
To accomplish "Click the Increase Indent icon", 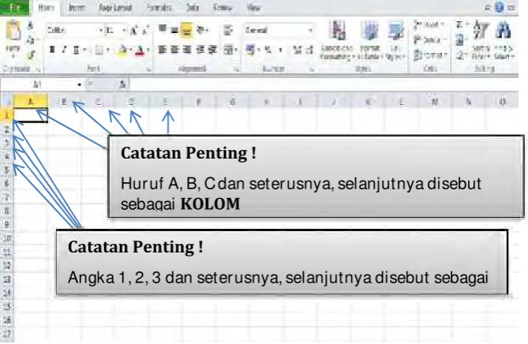I will click(x=212, y=50).
